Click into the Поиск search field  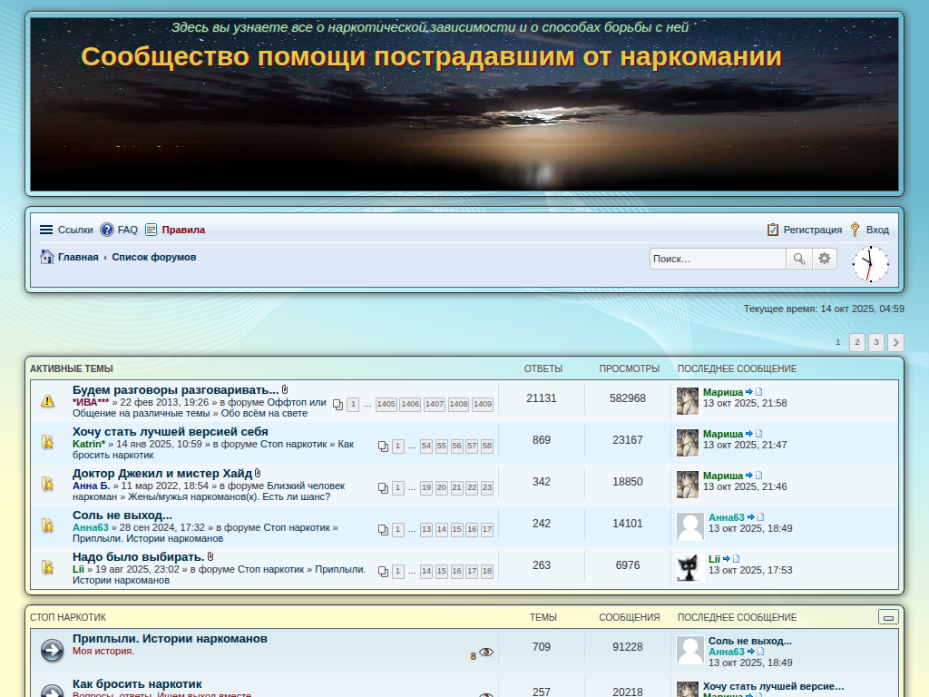click(x=717, y=259)
